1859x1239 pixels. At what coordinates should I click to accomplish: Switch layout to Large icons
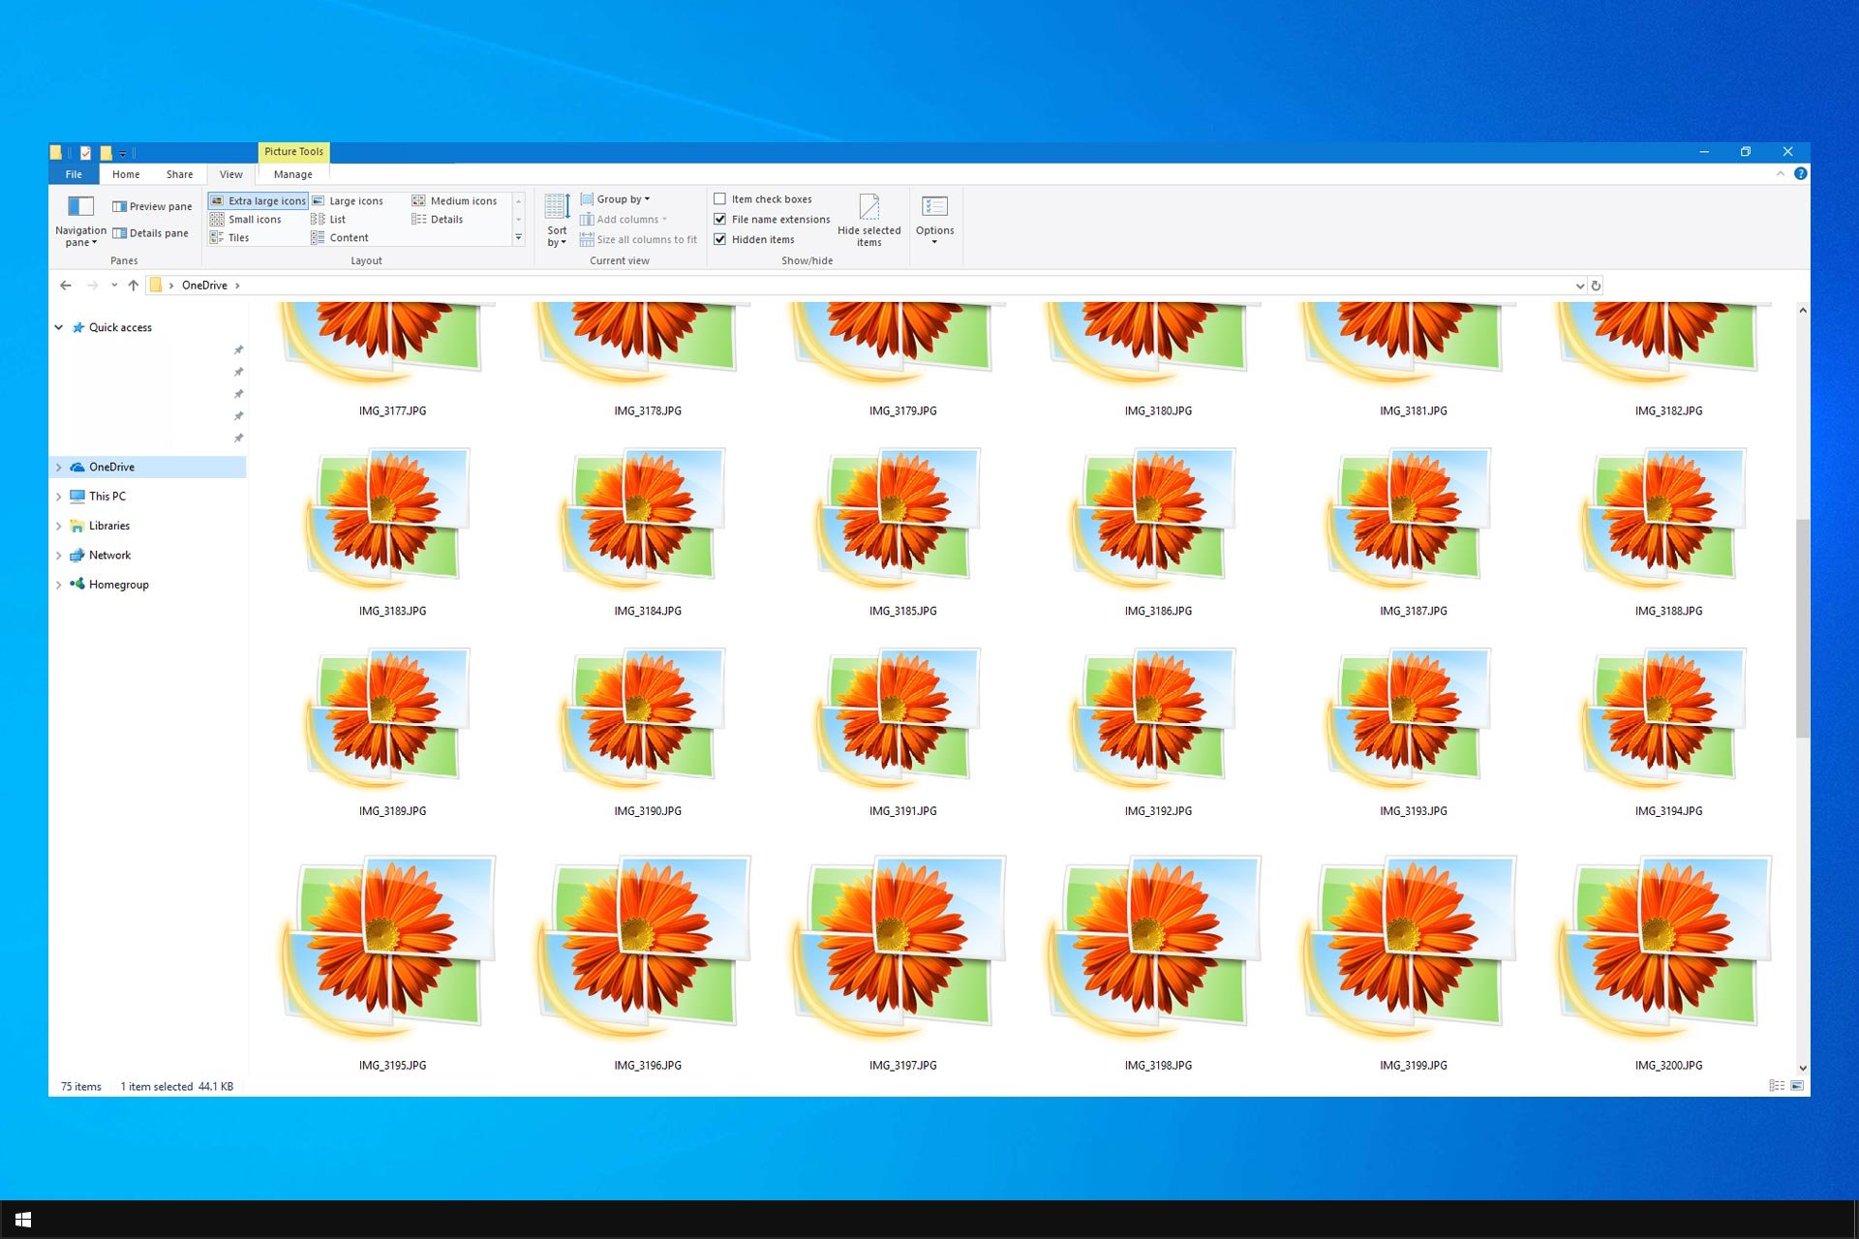pyautogui.click(x=347, y=200)
